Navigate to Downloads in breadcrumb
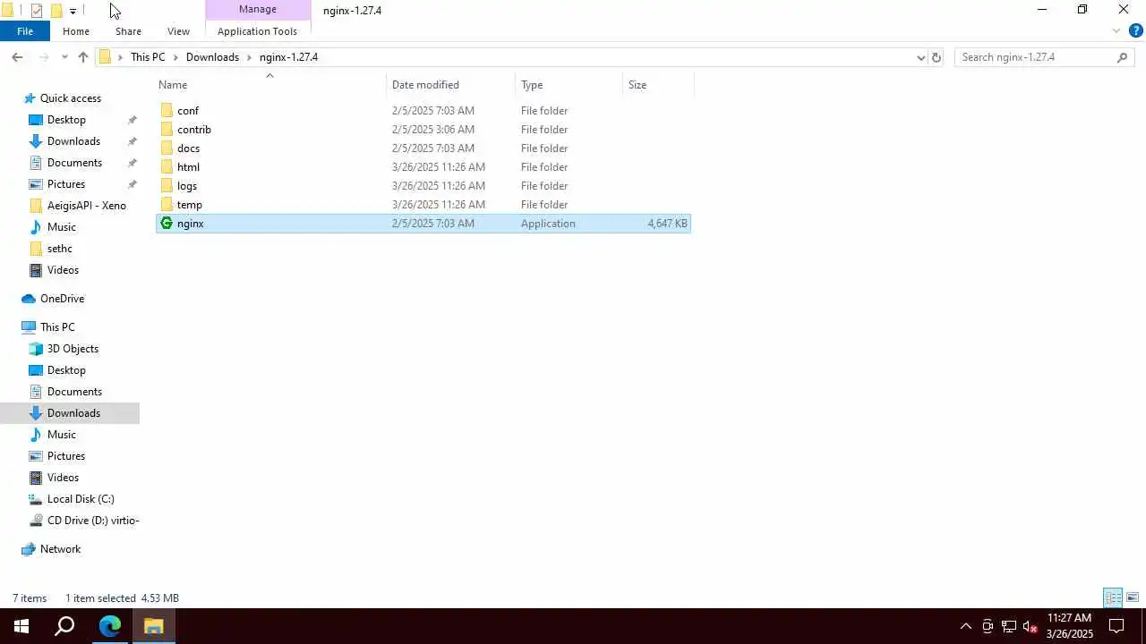1146x644 pixels. click(x=212, y=57)
